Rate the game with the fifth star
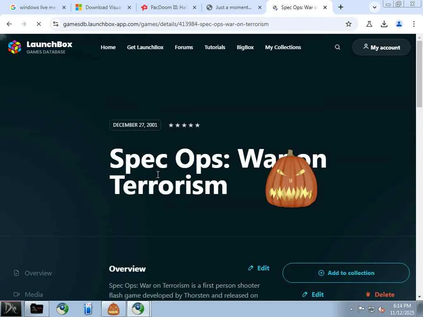The width and height of the screenshot is (423, 317). (x=197, y=125)
